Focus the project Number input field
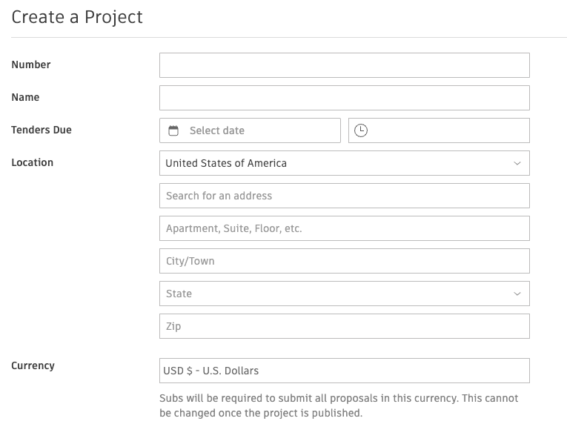Viewport: 567px width, 424px height. point(345,65)
